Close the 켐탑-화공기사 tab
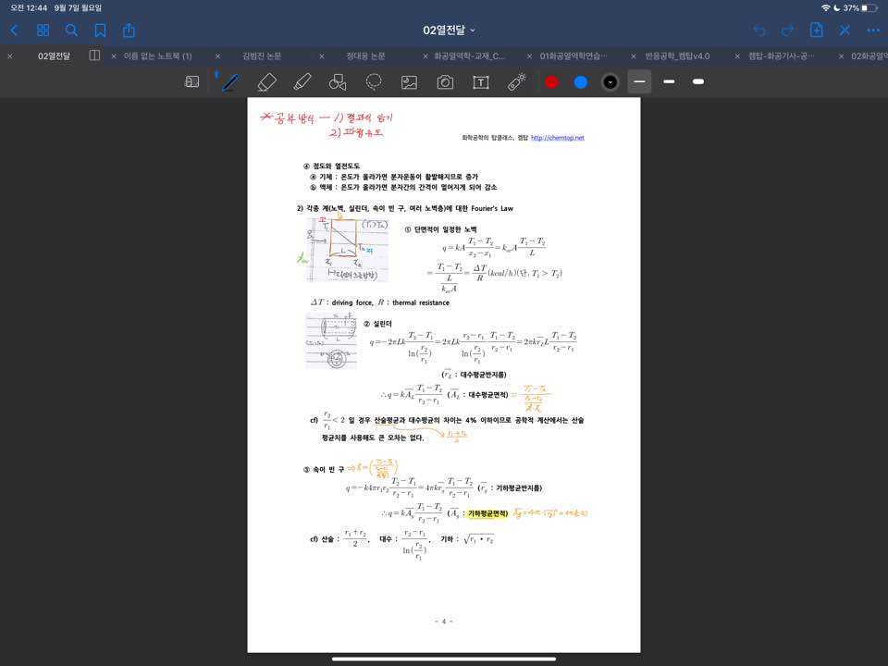Screen dimensions: 888x666 [x=737, y=56]
